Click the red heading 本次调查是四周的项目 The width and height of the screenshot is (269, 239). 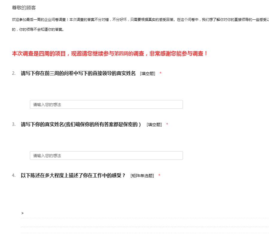110,54
